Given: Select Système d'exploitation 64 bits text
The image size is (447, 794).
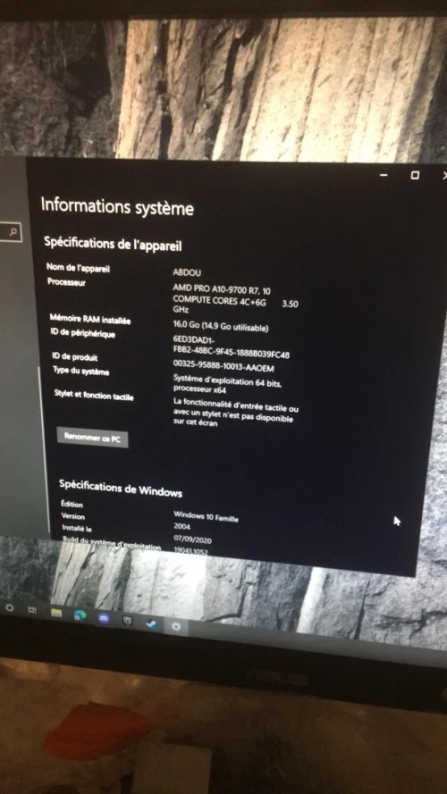Looking at the screenshot, I should click(228, 383).
